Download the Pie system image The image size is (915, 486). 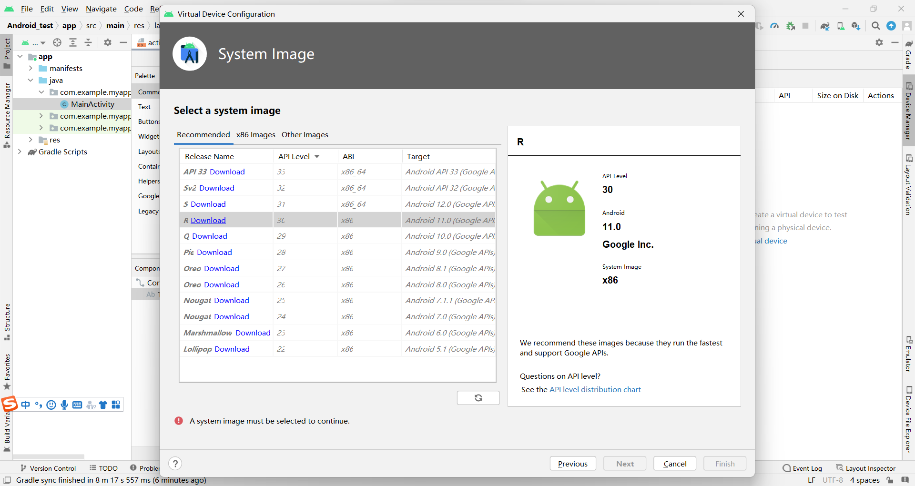(x=214, y=252)
